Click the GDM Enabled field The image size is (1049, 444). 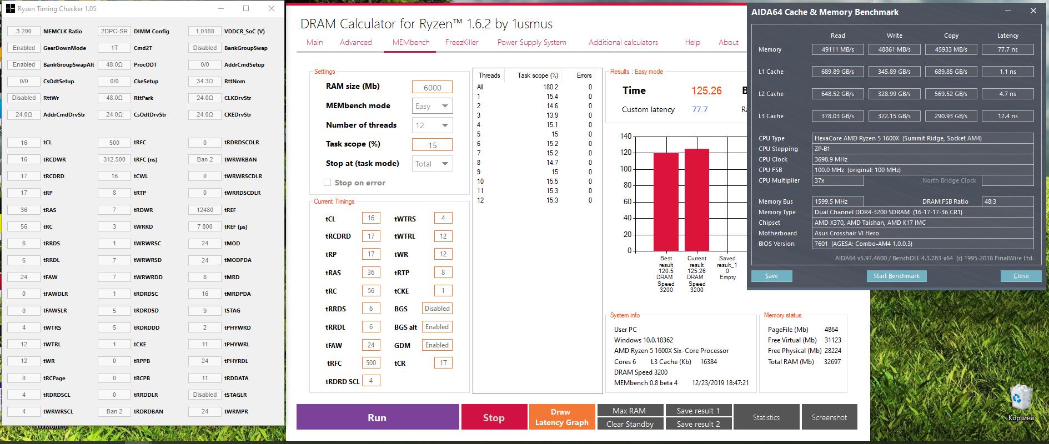coord(437,345)
